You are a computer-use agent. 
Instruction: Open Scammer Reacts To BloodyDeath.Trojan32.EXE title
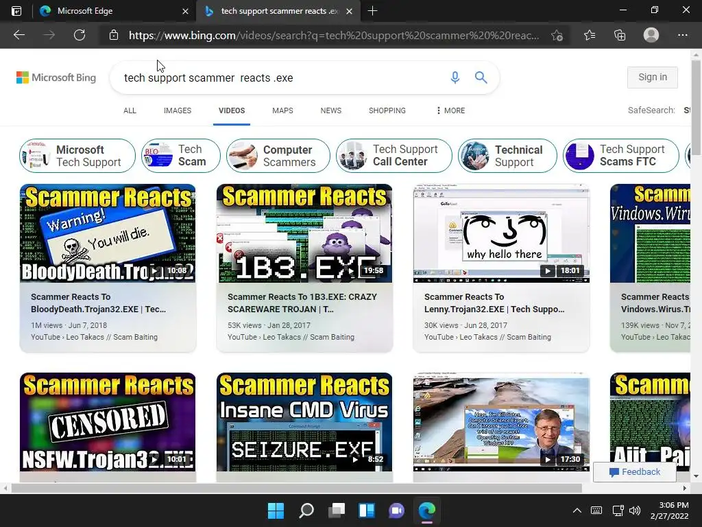[x=99, y=303]
